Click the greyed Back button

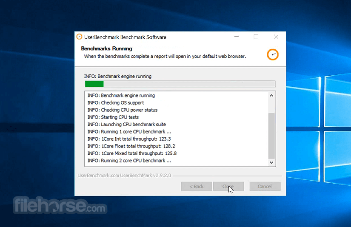click(x=196, y=186)
